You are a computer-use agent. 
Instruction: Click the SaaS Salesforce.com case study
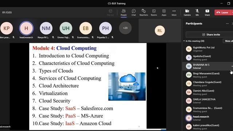73,108
